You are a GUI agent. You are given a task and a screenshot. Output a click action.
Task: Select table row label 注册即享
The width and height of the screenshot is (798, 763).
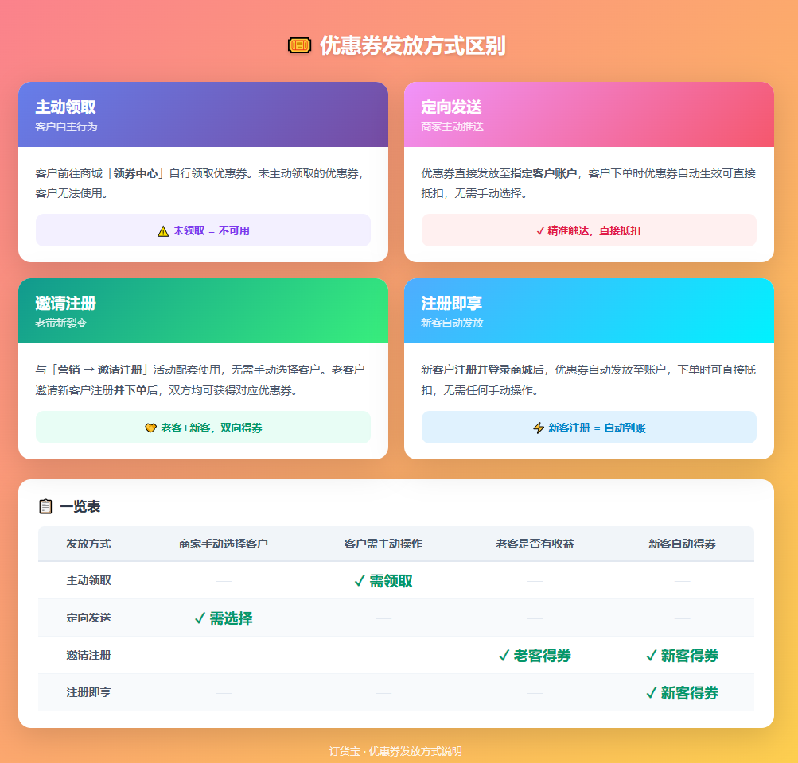pos(88,693)
